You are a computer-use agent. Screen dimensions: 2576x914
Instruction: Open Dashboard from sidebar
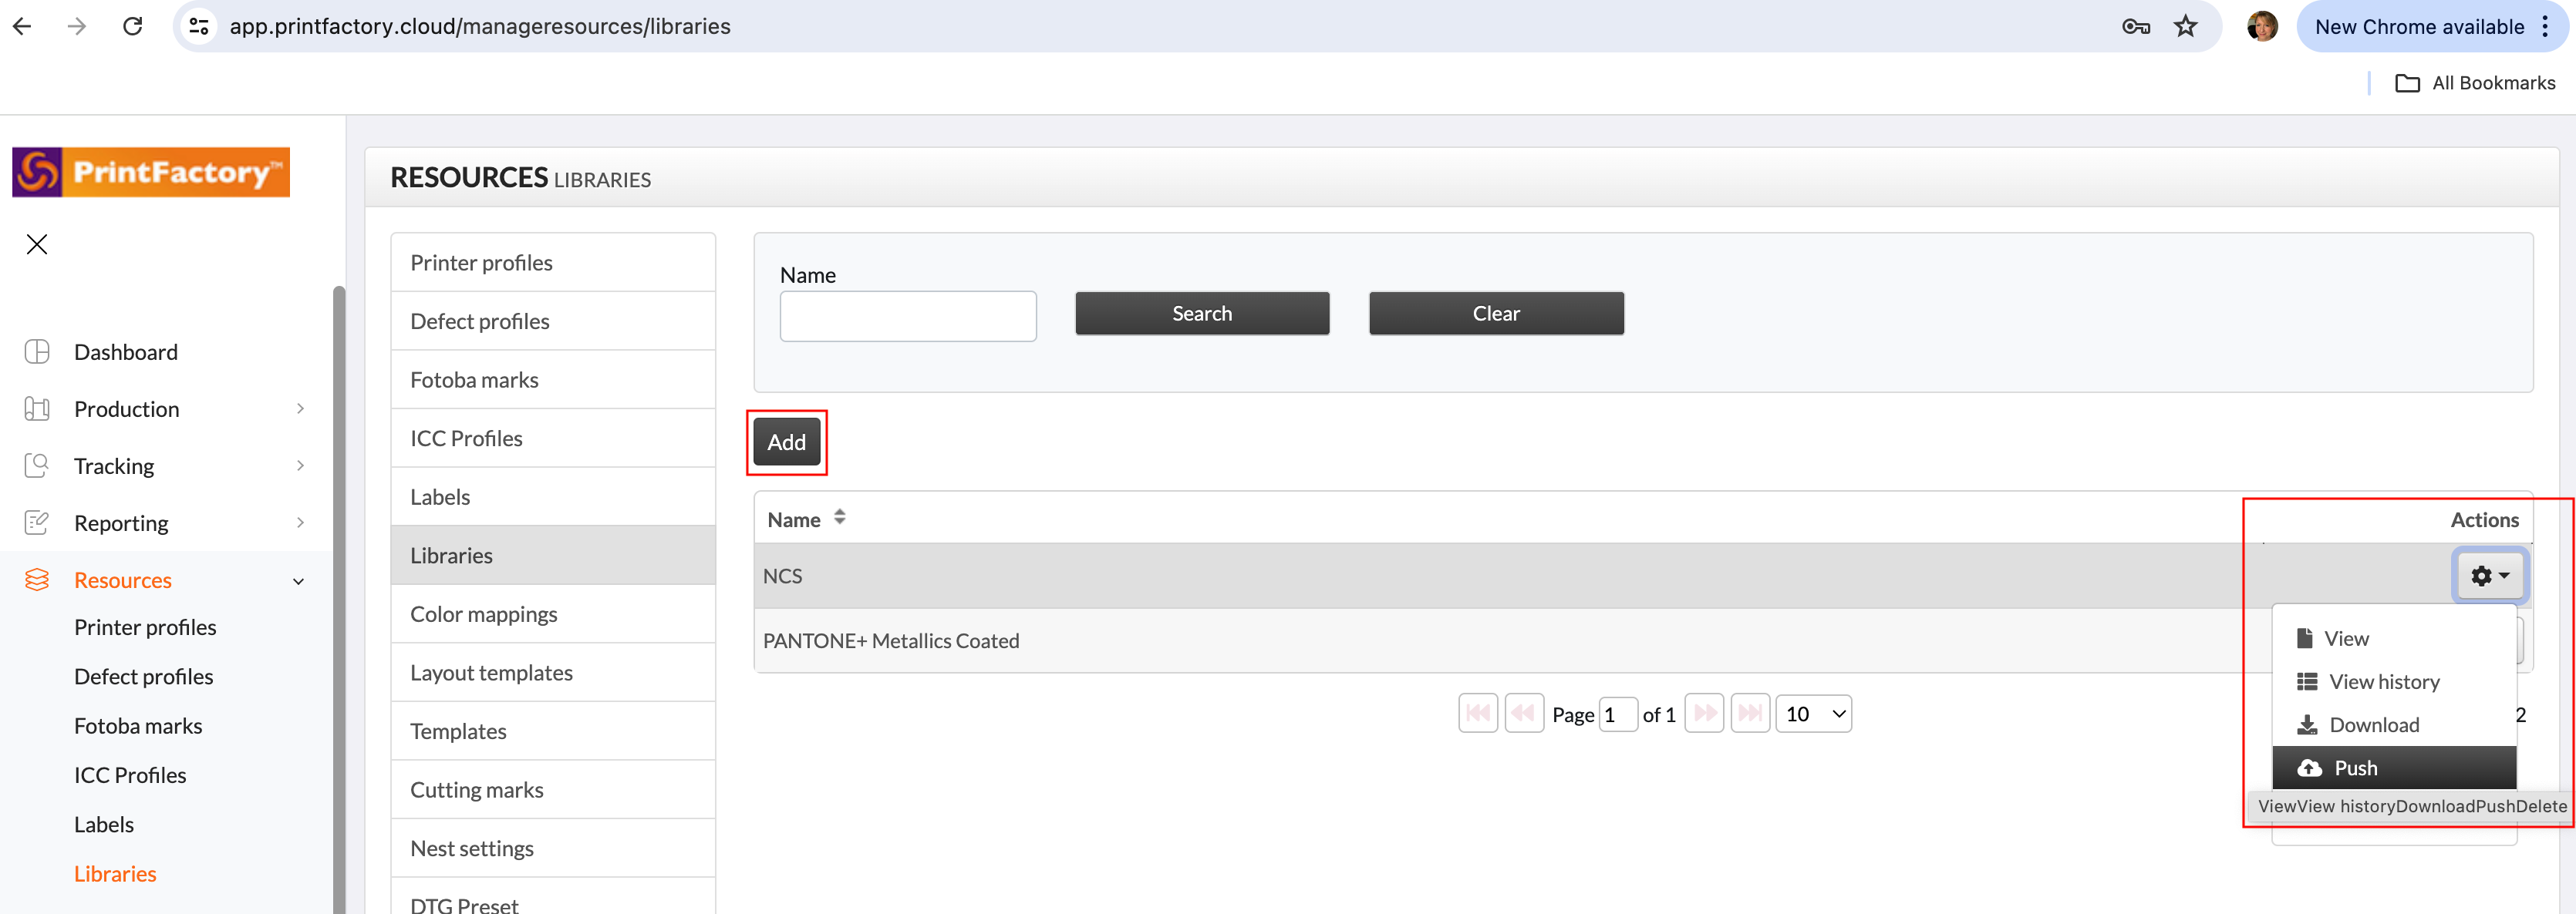[x=126, y=351]
